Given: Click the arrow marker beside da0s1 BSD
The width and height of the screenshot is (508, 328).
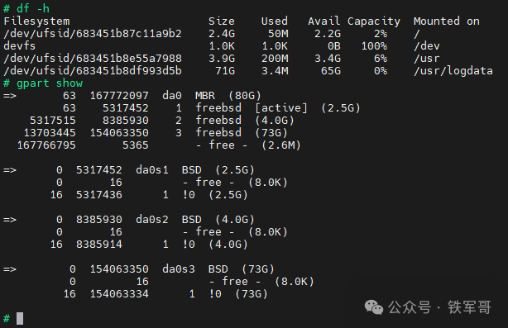Looking at the screenshot, I should [x=10, y=170].
